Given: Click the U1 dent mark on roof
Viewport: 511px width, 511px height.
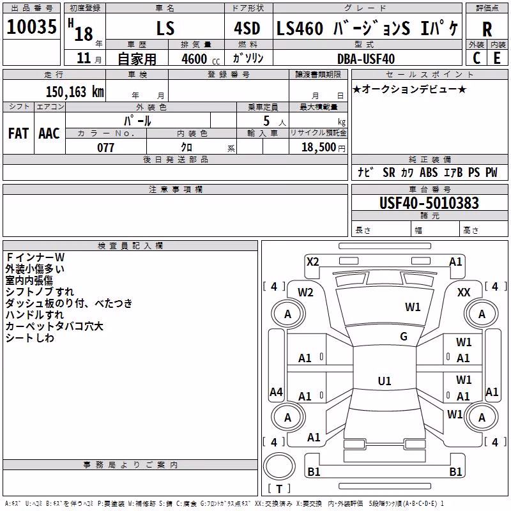Looking at the screenshot, I should click(x=385, y=381).
